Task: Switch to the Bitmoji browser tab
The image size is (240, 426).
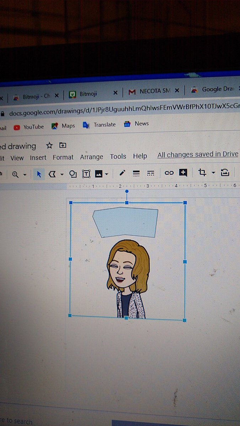Action: coord(88,94)
